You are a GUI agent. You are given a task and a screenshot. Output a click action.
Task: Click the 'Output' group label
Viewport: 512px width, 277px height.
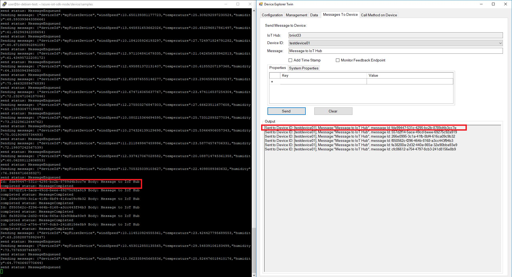tap(270, 121)
